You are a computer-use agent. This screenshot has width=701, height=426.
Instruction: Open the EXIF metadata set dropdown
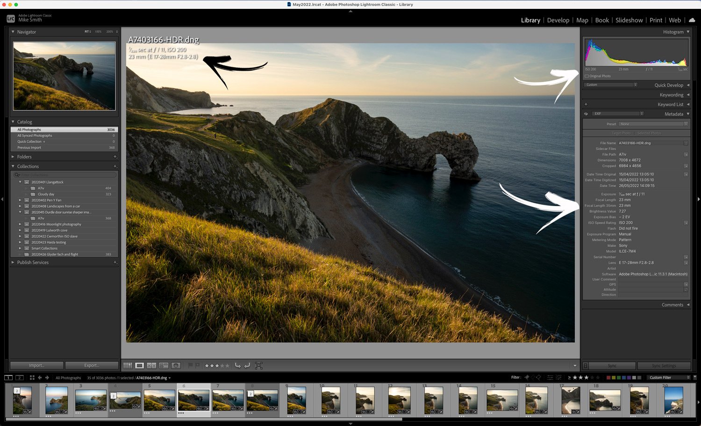(x=618, y=114)
